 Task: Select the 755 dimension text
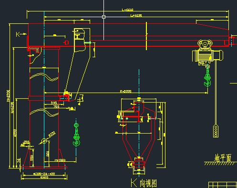56,106
